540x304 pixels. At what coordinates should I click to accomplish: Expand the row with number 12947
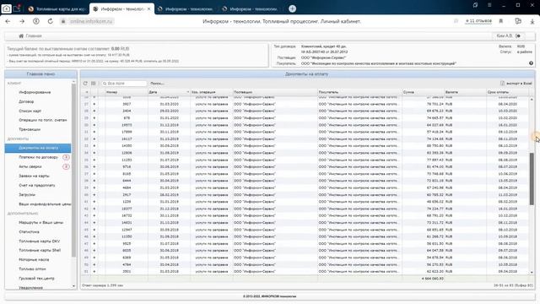94,230
